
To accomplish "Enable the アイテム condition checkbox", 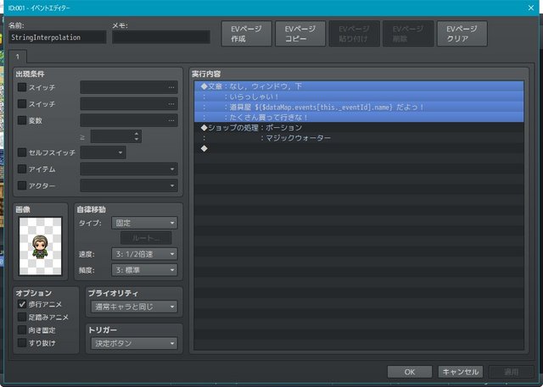I will 22,169.
